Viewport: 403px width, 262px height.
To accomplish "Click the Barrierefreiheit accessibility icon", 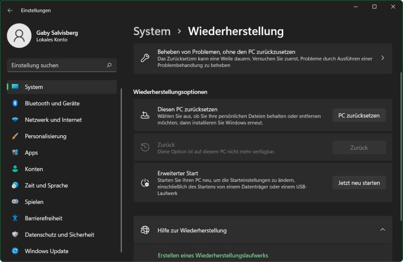I will tap(15, 218).
